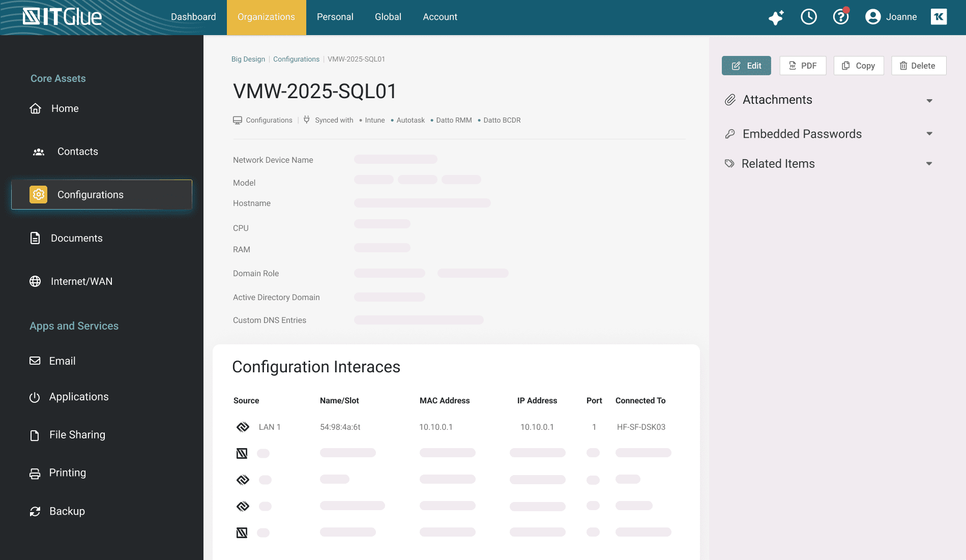The width and height of the screenshot is (966, 560).
Task: Navigate to Big Design breadcrumb link
Action: coord(248,59)
